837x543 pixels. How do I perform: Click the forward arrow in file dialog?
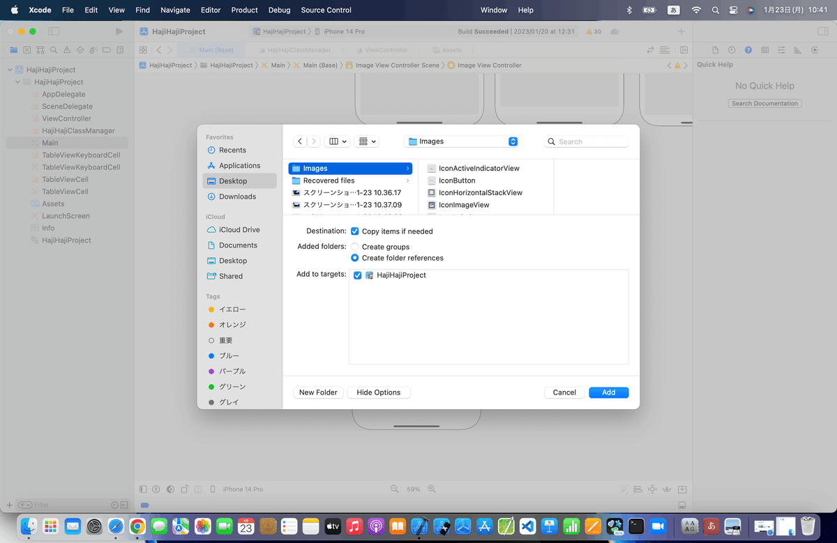tap(314, 142)
